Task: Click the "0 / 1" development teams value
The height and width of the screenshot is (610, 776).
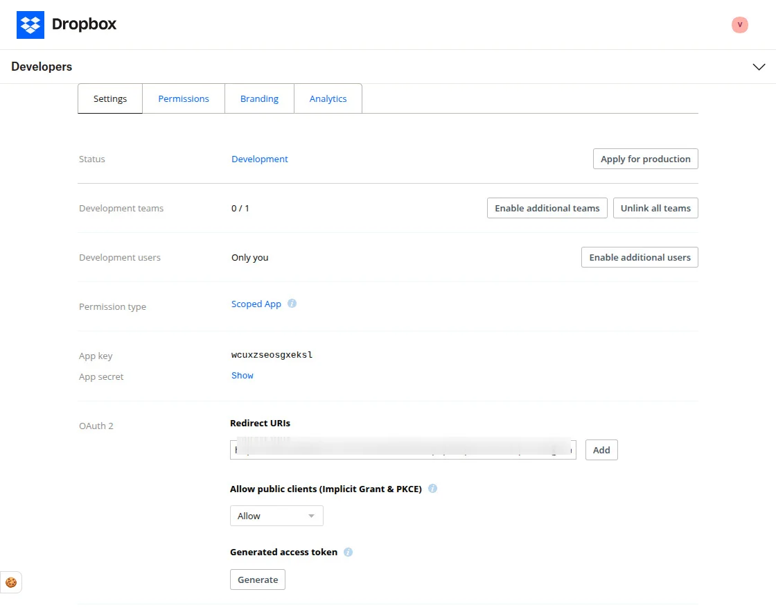Action: [240, 208]
